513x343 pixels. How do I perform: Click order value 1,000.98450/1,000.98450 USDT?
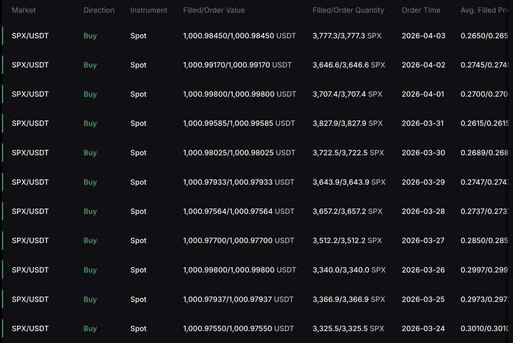tap(239, 35)
